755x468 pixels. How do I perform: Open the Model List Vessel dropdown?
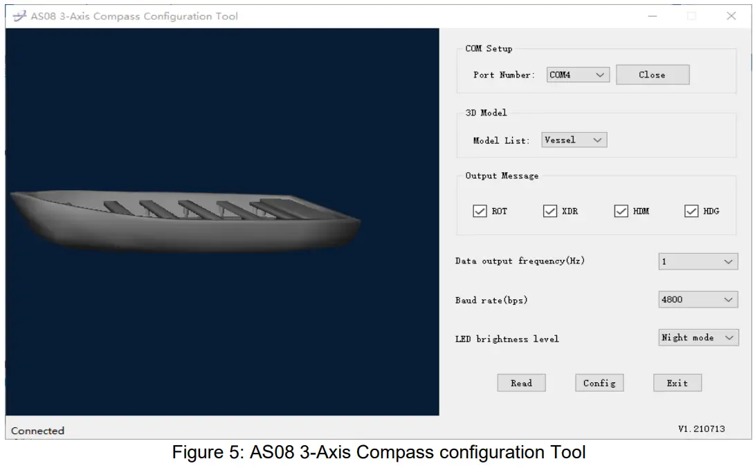[x=574, y=140]
